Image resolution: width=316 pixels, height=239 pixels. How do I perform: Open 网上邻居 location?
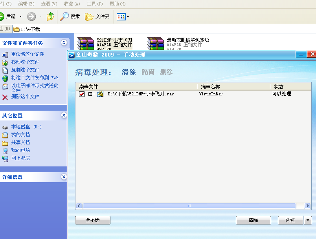(x=20, y=158)
